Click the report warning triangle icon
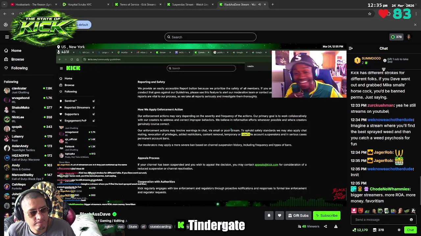The image size is (421, 236). click(x=336, y=226)
